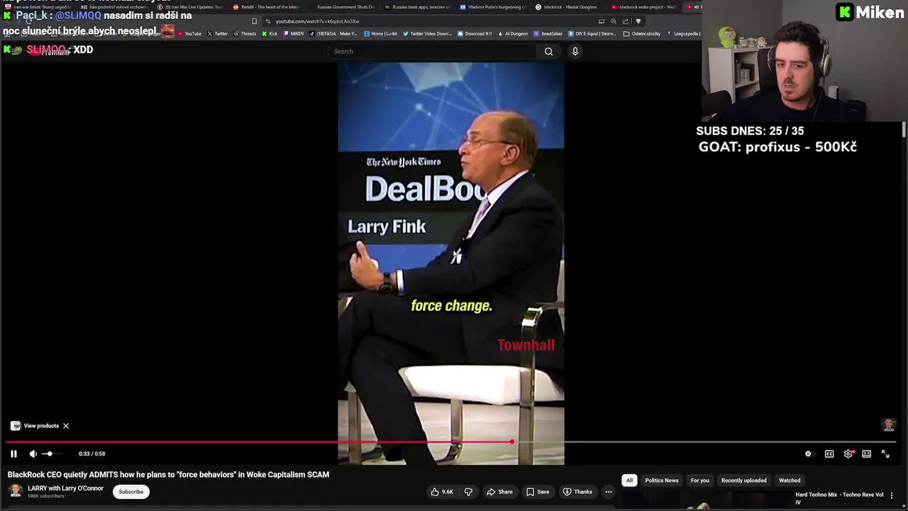Open options menu for Hard Techno Mix
Viewport: 908px width, 511px height.
pos(892,495)
